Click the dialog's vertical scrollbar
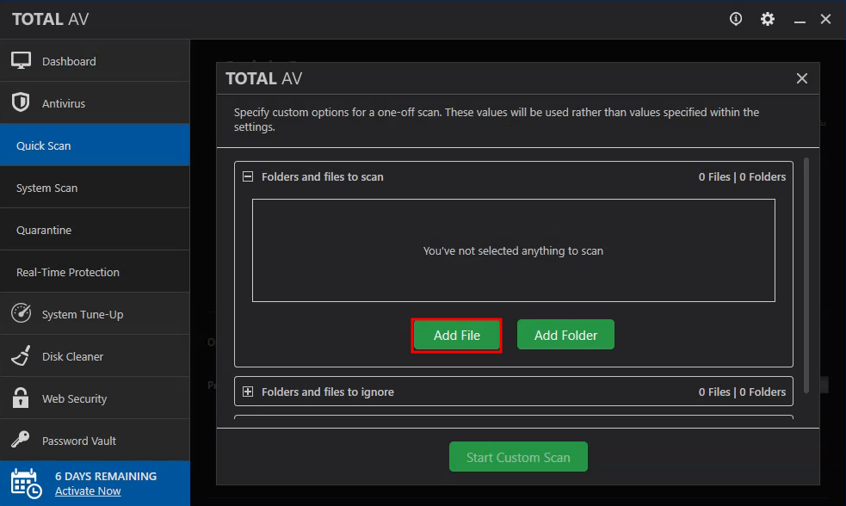 (x=806, y=275)
